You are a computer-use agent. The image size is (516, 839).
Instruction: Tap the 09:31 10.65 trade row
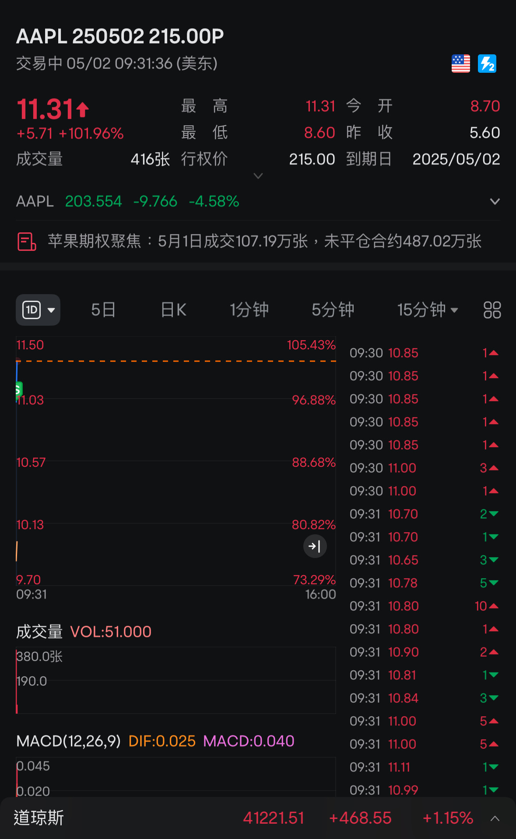point(424,560)
